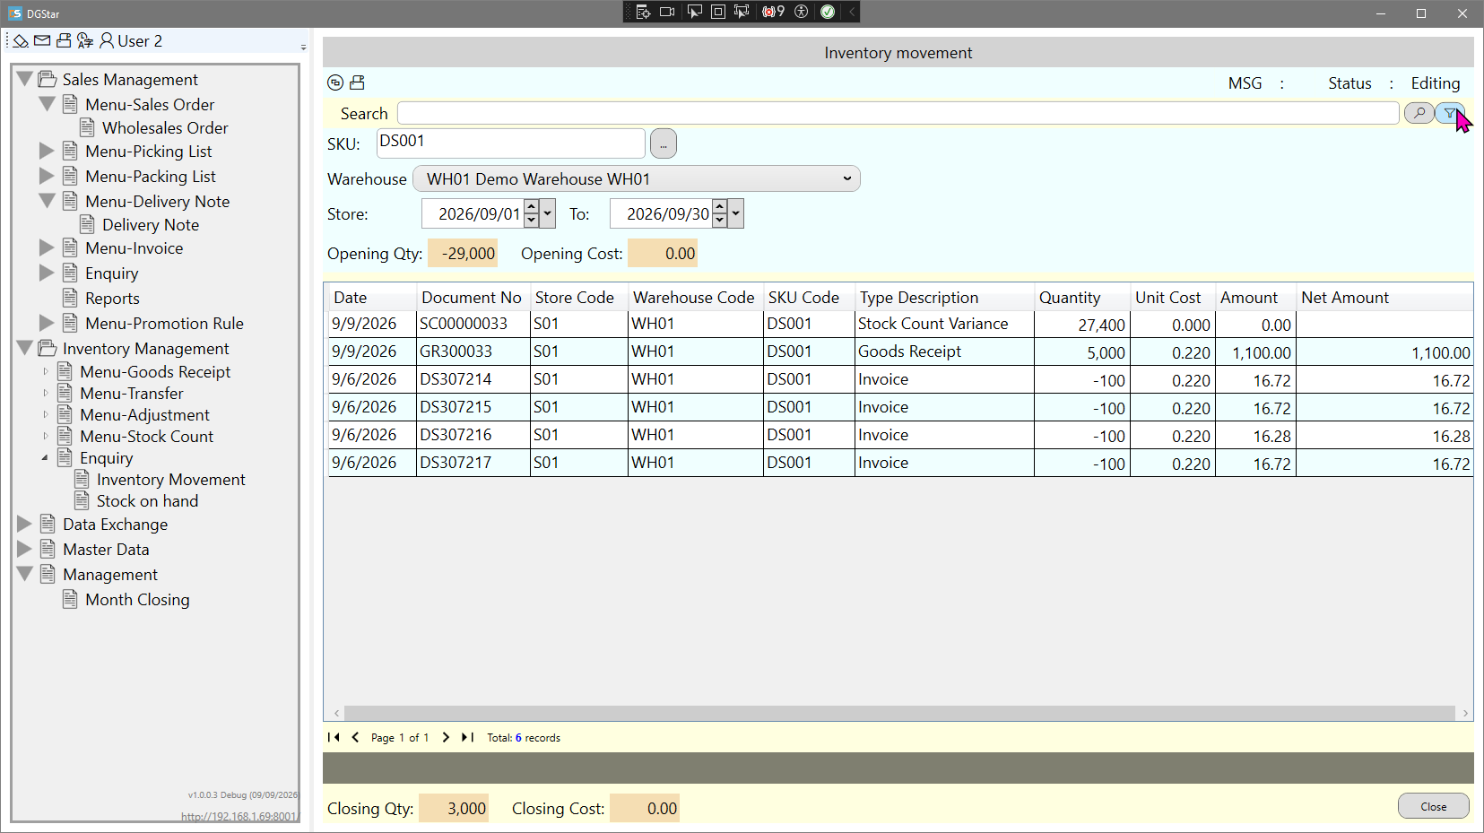Click the User 2 profile icon

(107, 40)
